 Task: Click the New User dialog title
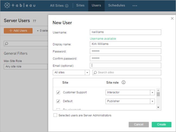point(62,23)
